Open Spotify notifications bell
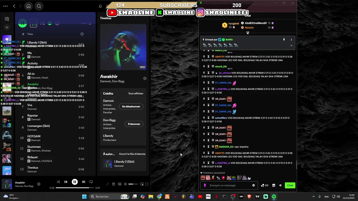The width and height of the screenshot is (358, 201). [x=100, y=6]
